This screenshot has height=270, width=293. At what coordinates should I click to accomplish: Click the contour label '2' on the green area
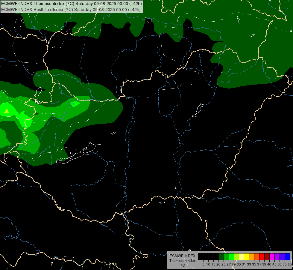tap(5, 92)
